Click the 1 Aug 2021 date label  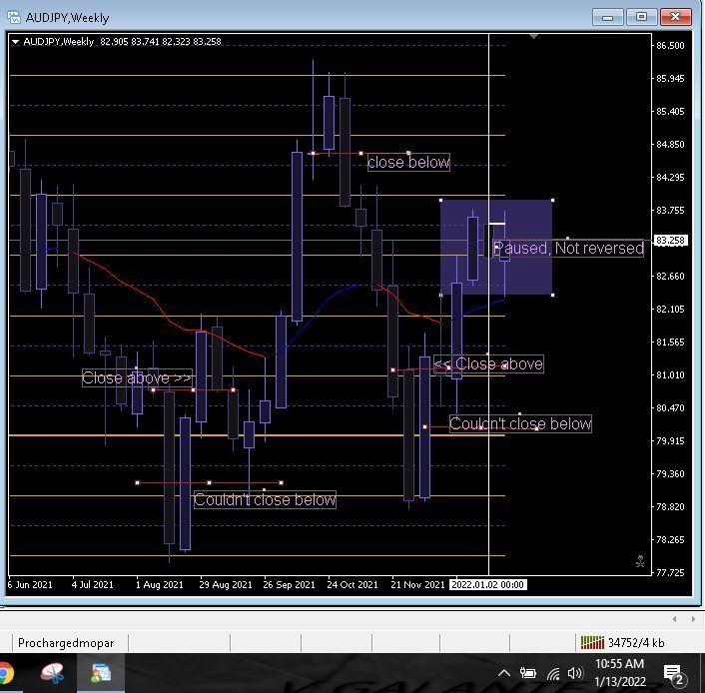click(160, 584)
